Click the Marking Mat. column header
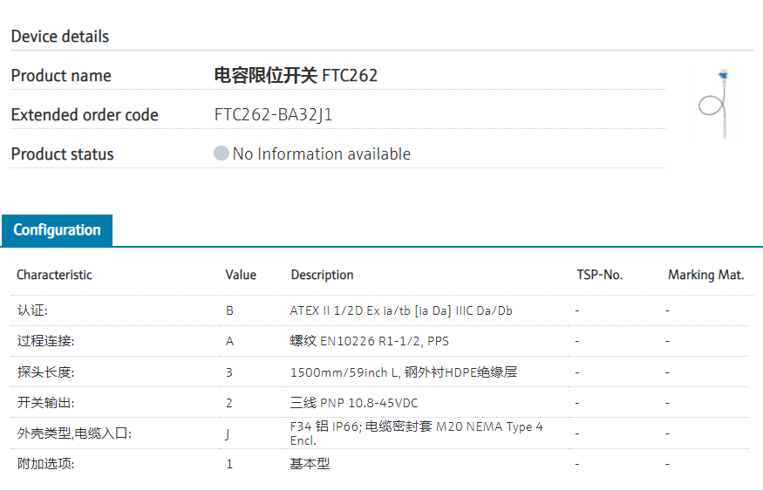This screenshot has height=491, width=763. click(x=705, y=275)
